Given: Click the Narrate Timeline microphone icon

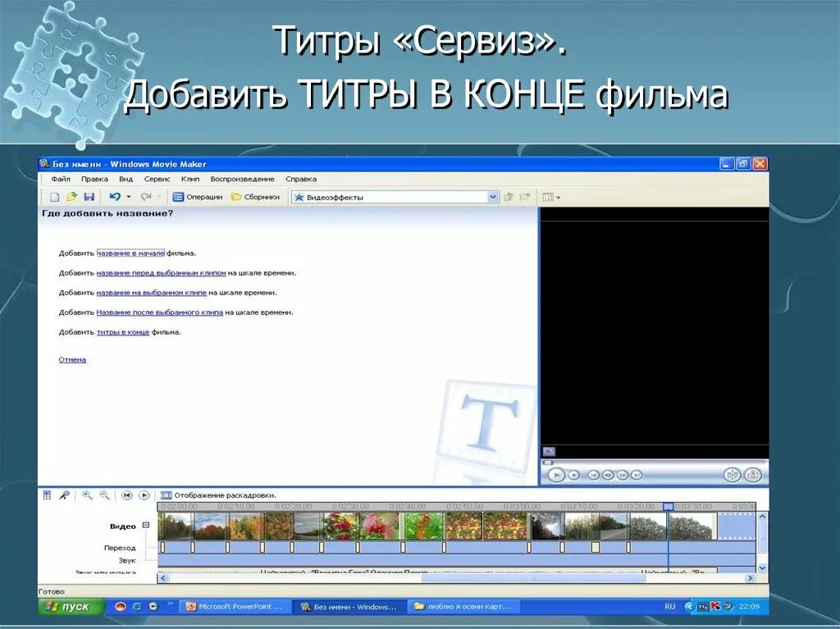Looking at the screenshot, I should tap(64, 495).
